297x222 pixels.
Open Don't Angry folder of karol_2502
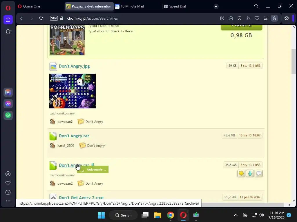click(96, 146)
